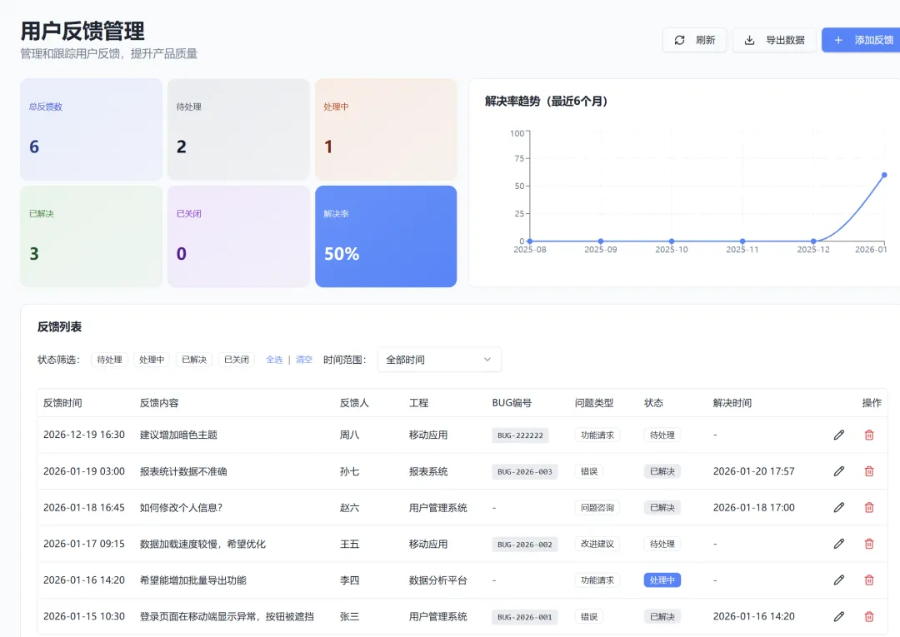Edit the 如何修改个人信息 row via pencil icon
The image size is (900, 637).
(839, 507)
